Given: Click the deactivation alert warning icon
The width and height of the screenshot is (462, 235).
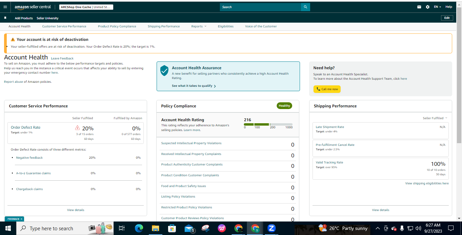Looking at the screenshot, I should 13,40.
